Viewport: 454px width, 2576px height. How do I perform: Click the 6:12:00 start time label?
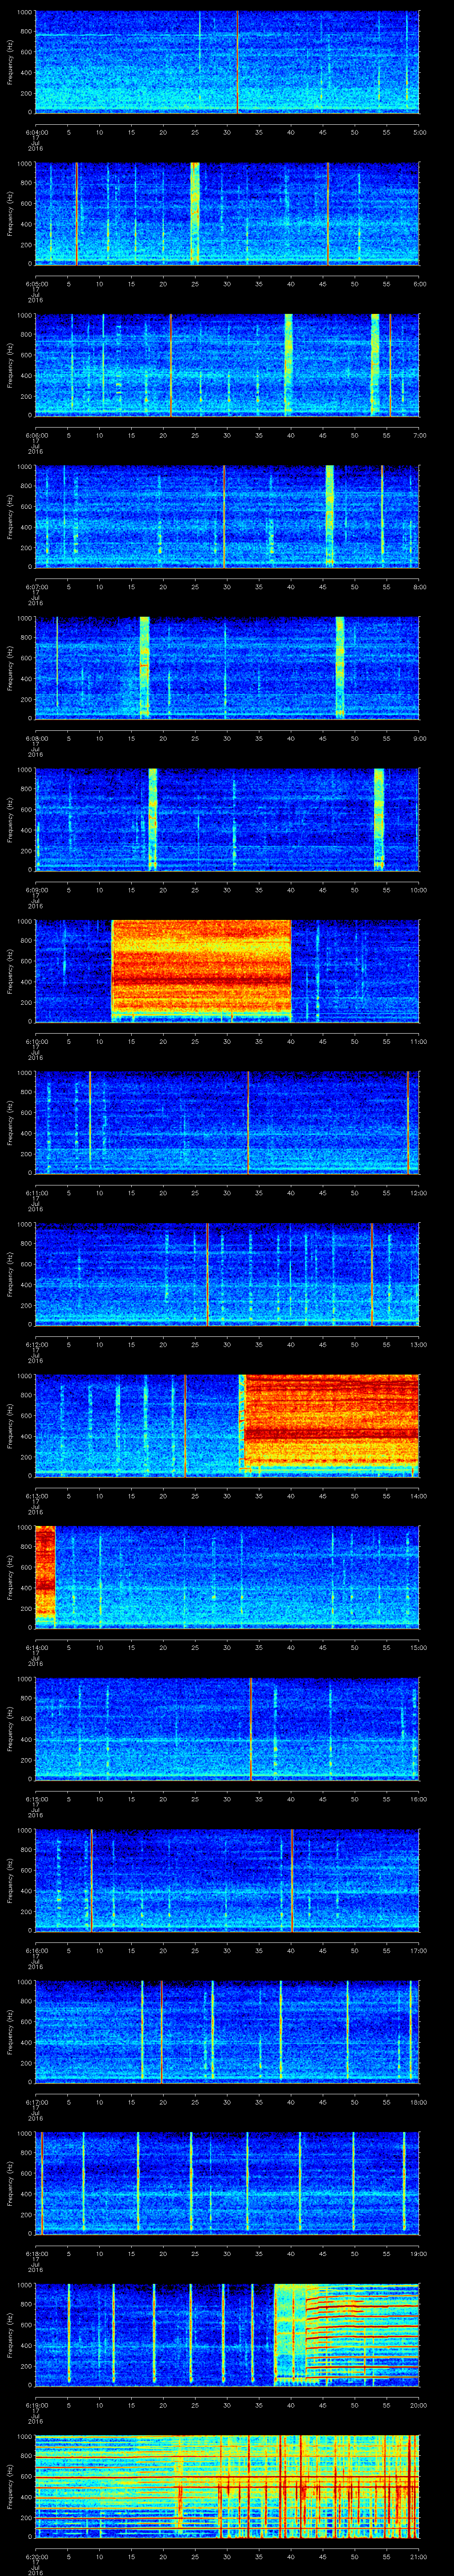[x=36, y=1345]
